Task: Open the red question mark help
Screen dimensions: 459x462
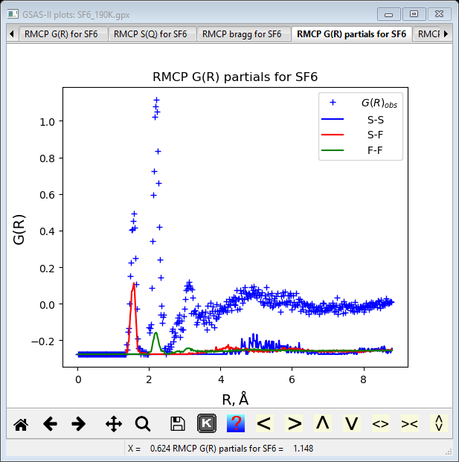Action: pos(236,423)
